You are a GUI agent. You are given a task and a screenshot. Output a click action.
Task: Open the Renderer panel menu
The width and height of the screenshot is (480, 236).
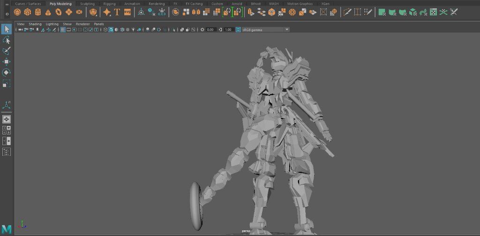[x=82, y=24]
